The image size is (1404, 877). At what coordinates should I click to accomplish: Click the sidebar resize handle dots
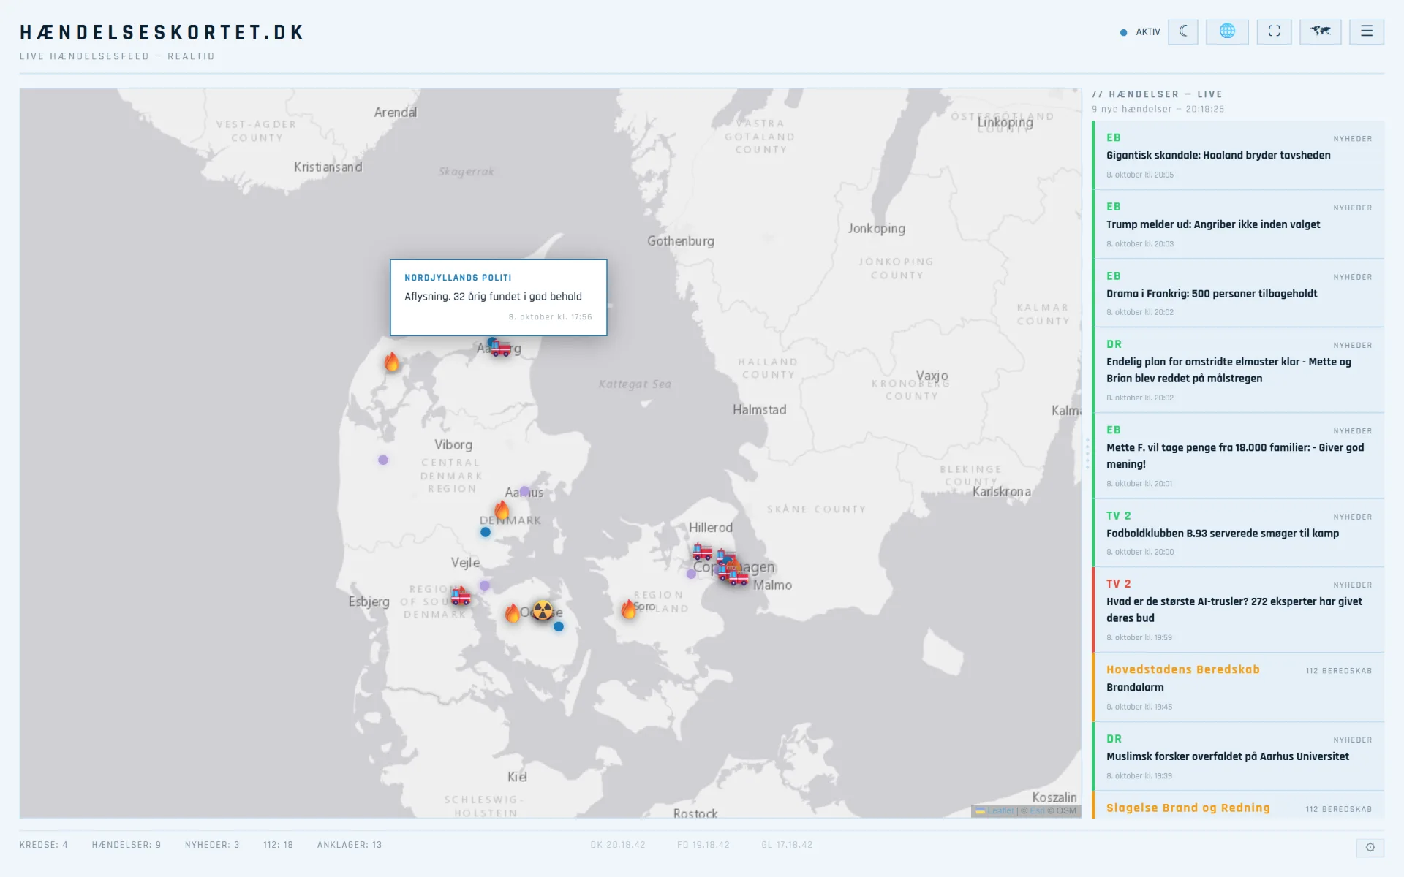coord(1087,453)
